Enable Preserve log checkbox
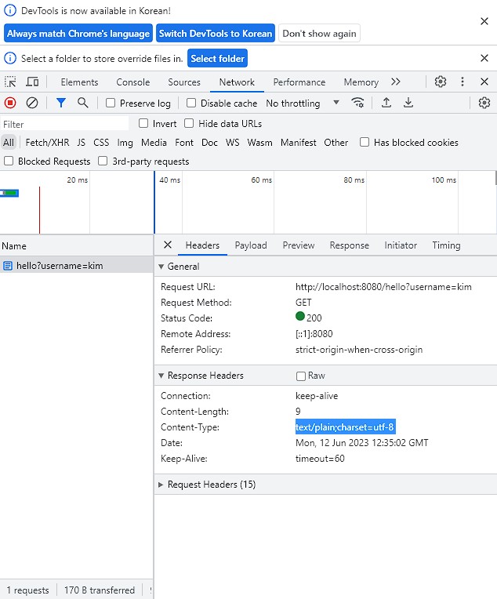Screen dimensions: 497x599 (x=111, y=103)
